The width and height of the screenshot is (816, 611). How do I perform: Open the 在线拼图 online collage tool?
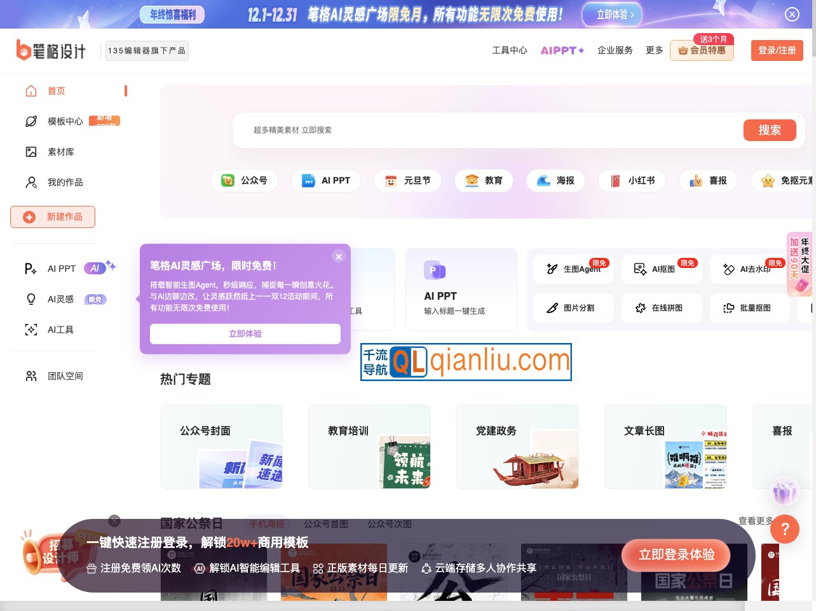662,308
